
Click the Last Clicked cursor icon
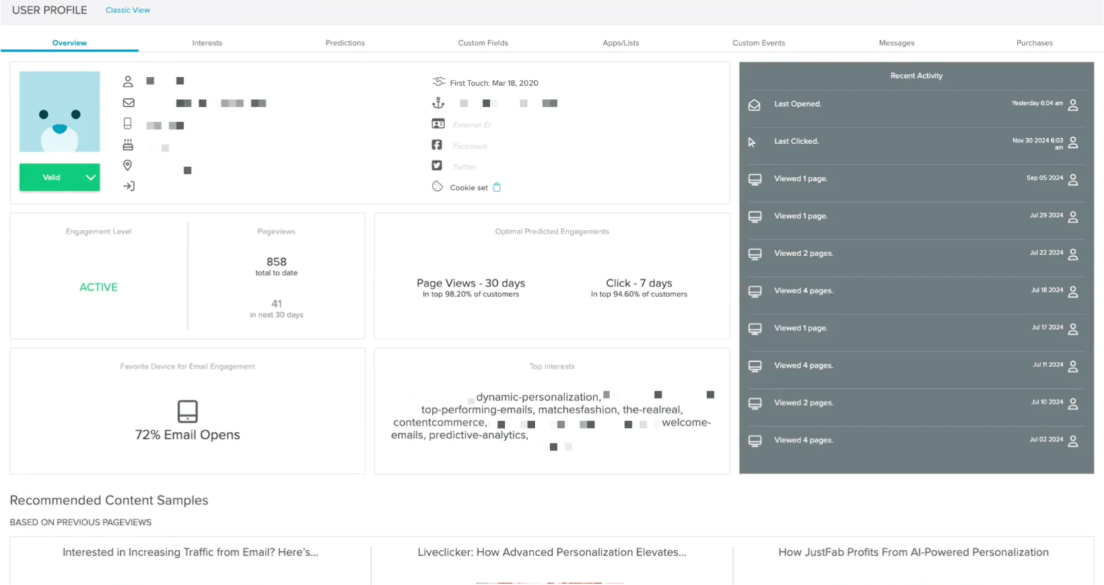click(x=752, y=142)
